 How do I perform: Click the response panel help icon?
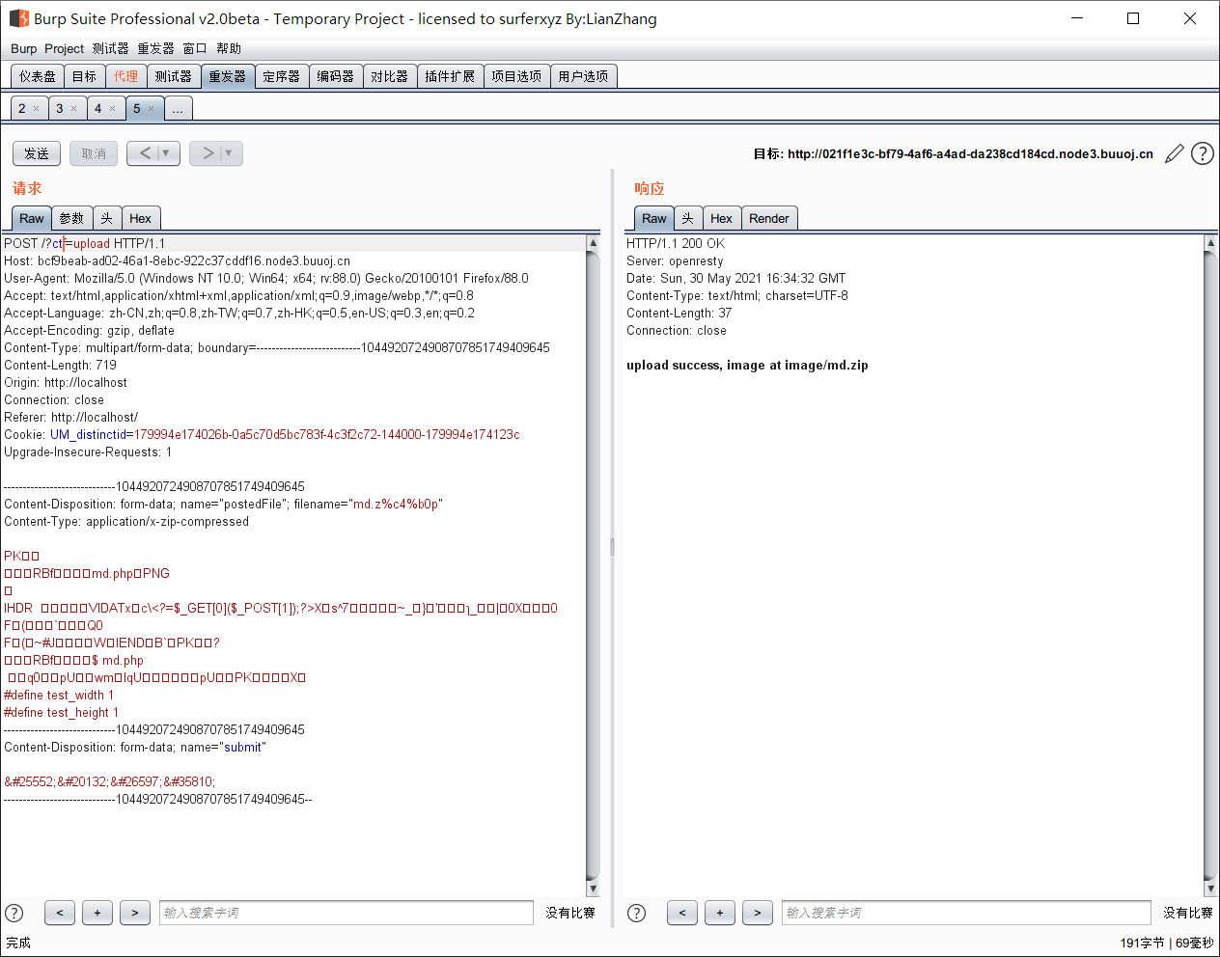(637, 913)
